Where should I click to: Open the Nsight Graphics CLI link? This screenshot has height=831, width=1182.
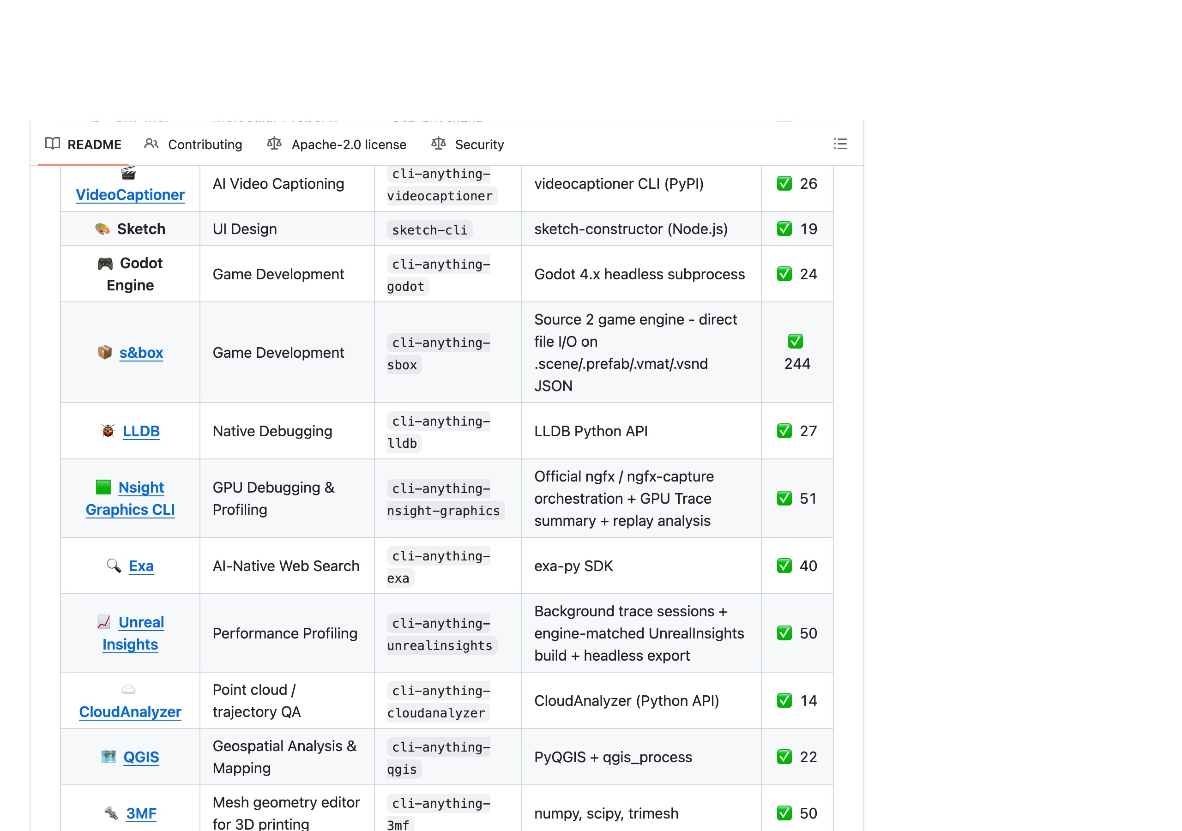coord(130,499)
